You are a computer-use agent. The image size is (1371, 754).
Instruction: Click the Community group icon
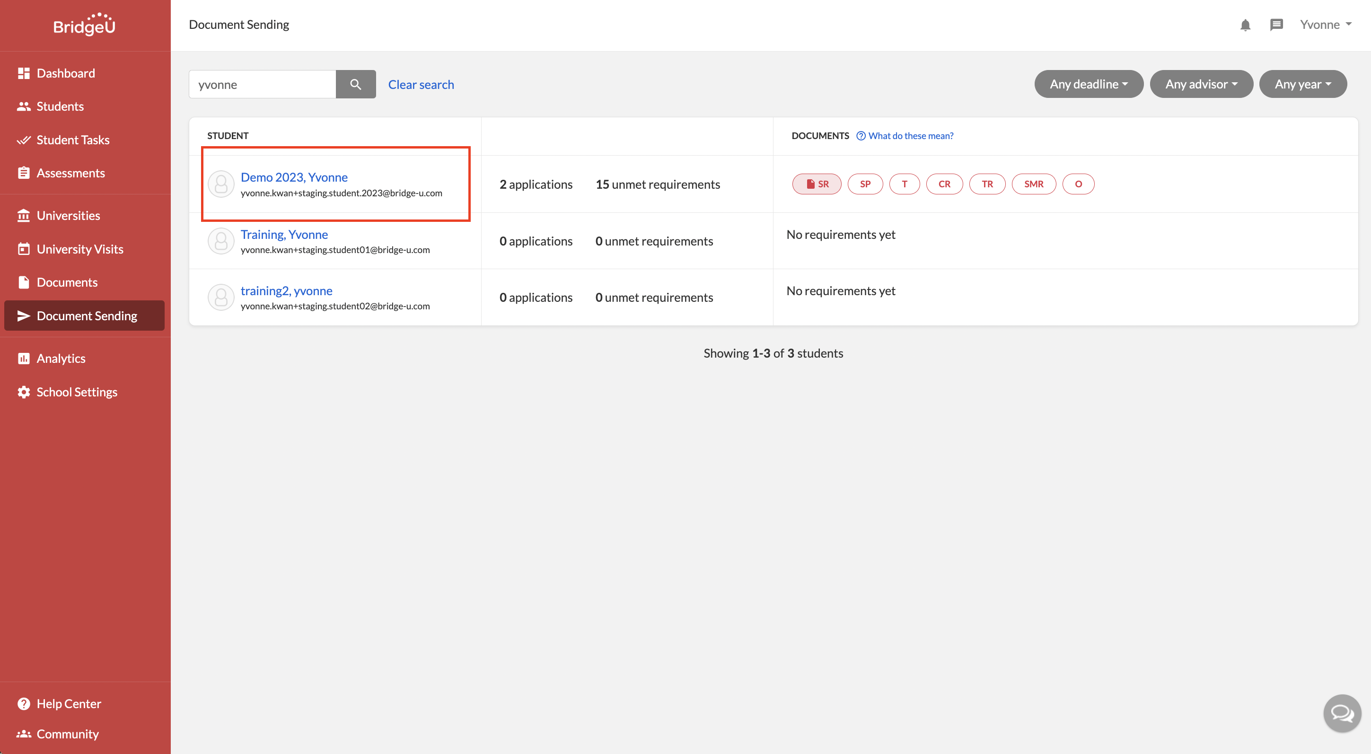click(x=24, y=734)
